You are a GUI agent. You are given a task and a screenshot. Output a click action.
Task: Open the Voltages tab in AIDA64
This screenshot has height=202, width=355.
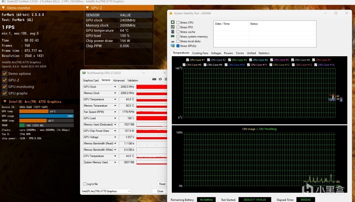pos(216,53)
